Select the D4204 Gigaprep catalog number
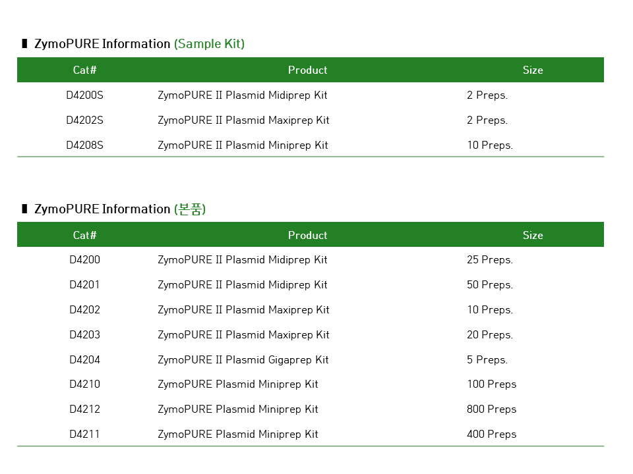Viewport: 633px width, 474px height. pyautogui.click(x=84, y=360)
